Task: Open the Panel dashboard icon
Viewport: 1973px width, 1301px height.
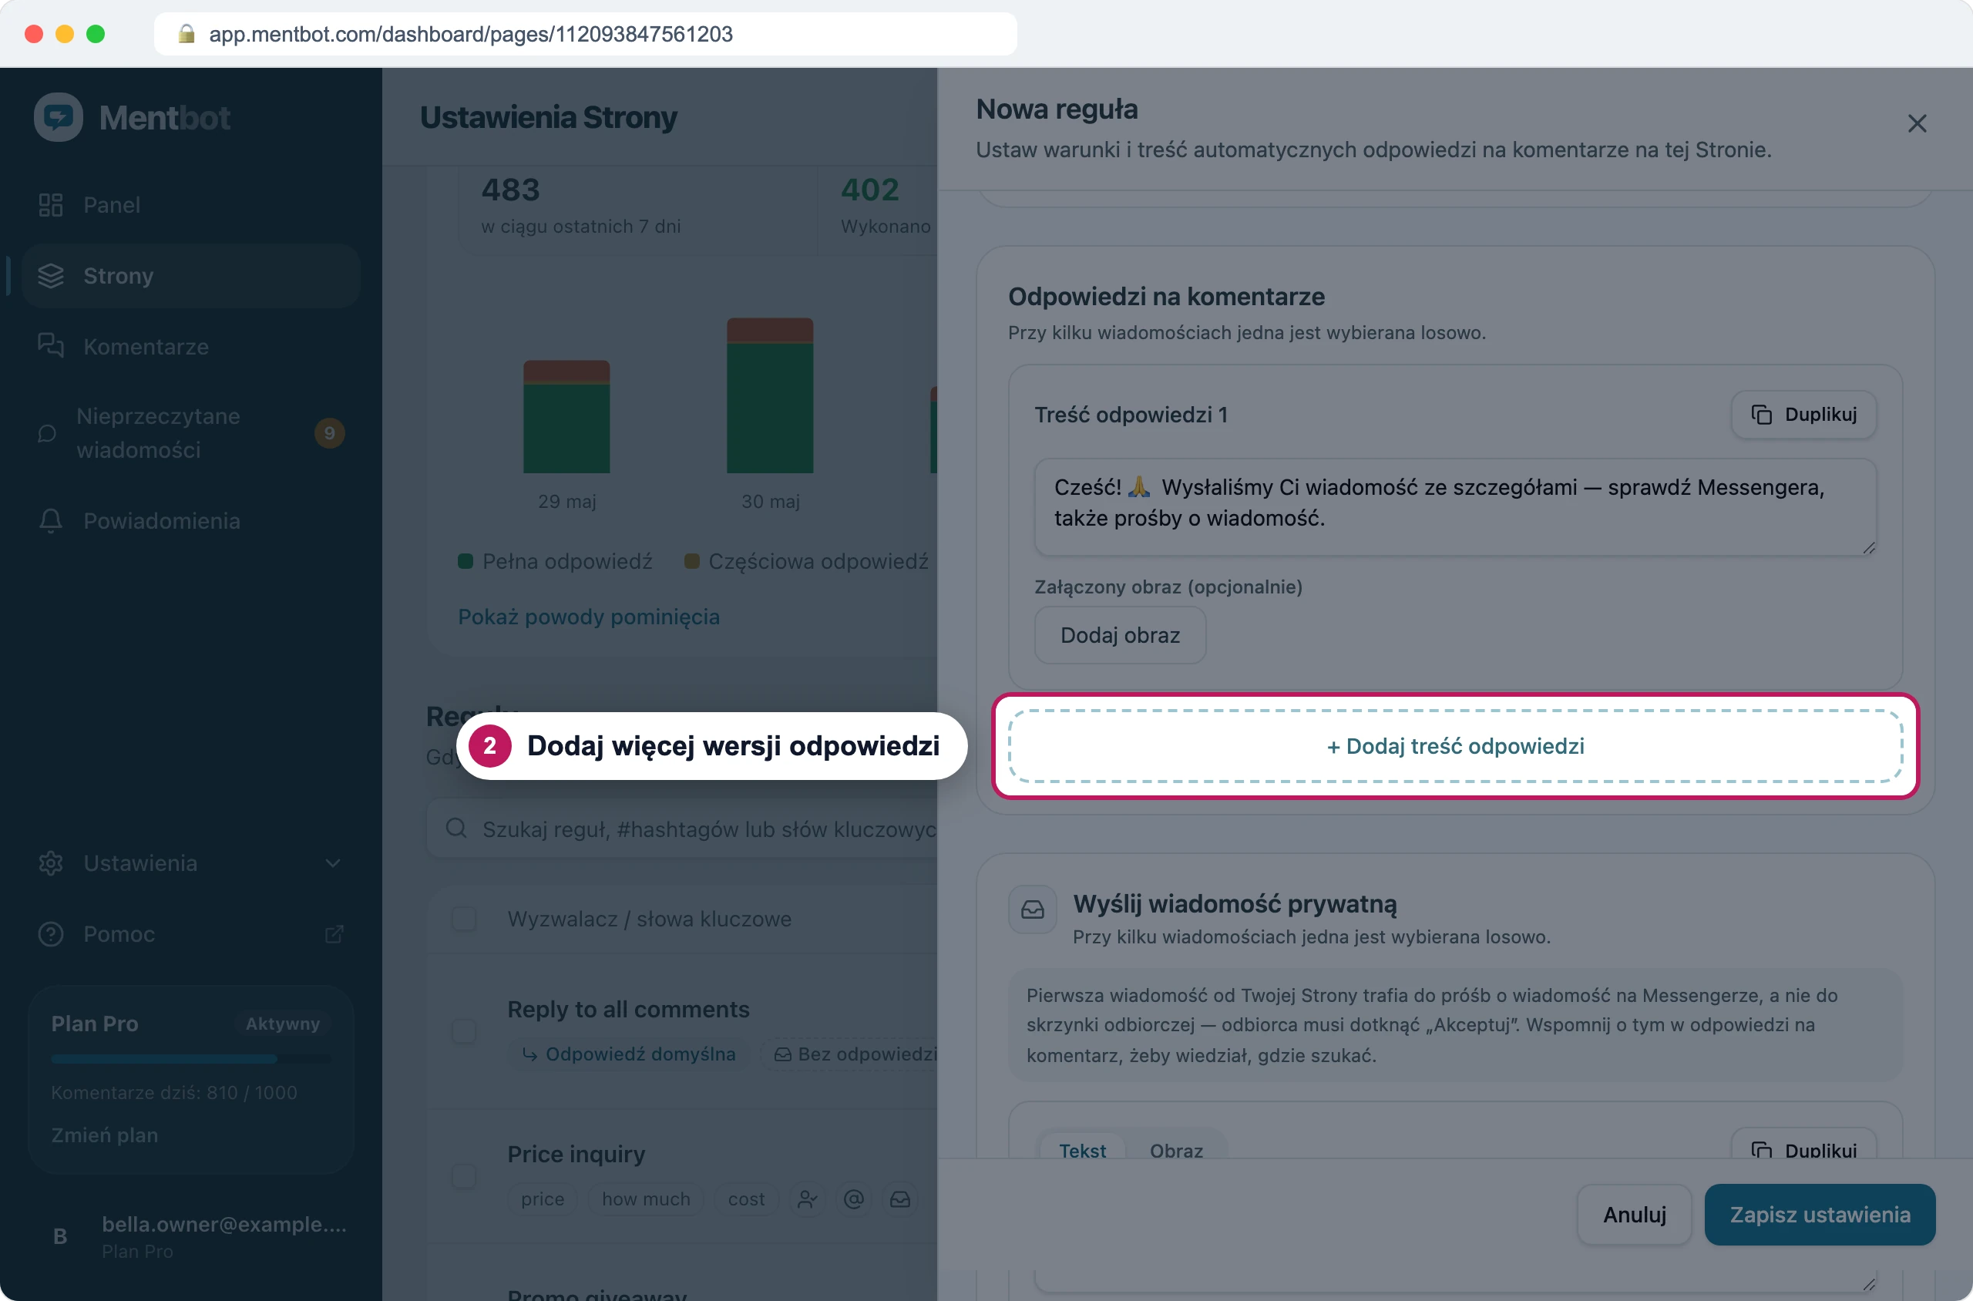Action: coord(51,205)
